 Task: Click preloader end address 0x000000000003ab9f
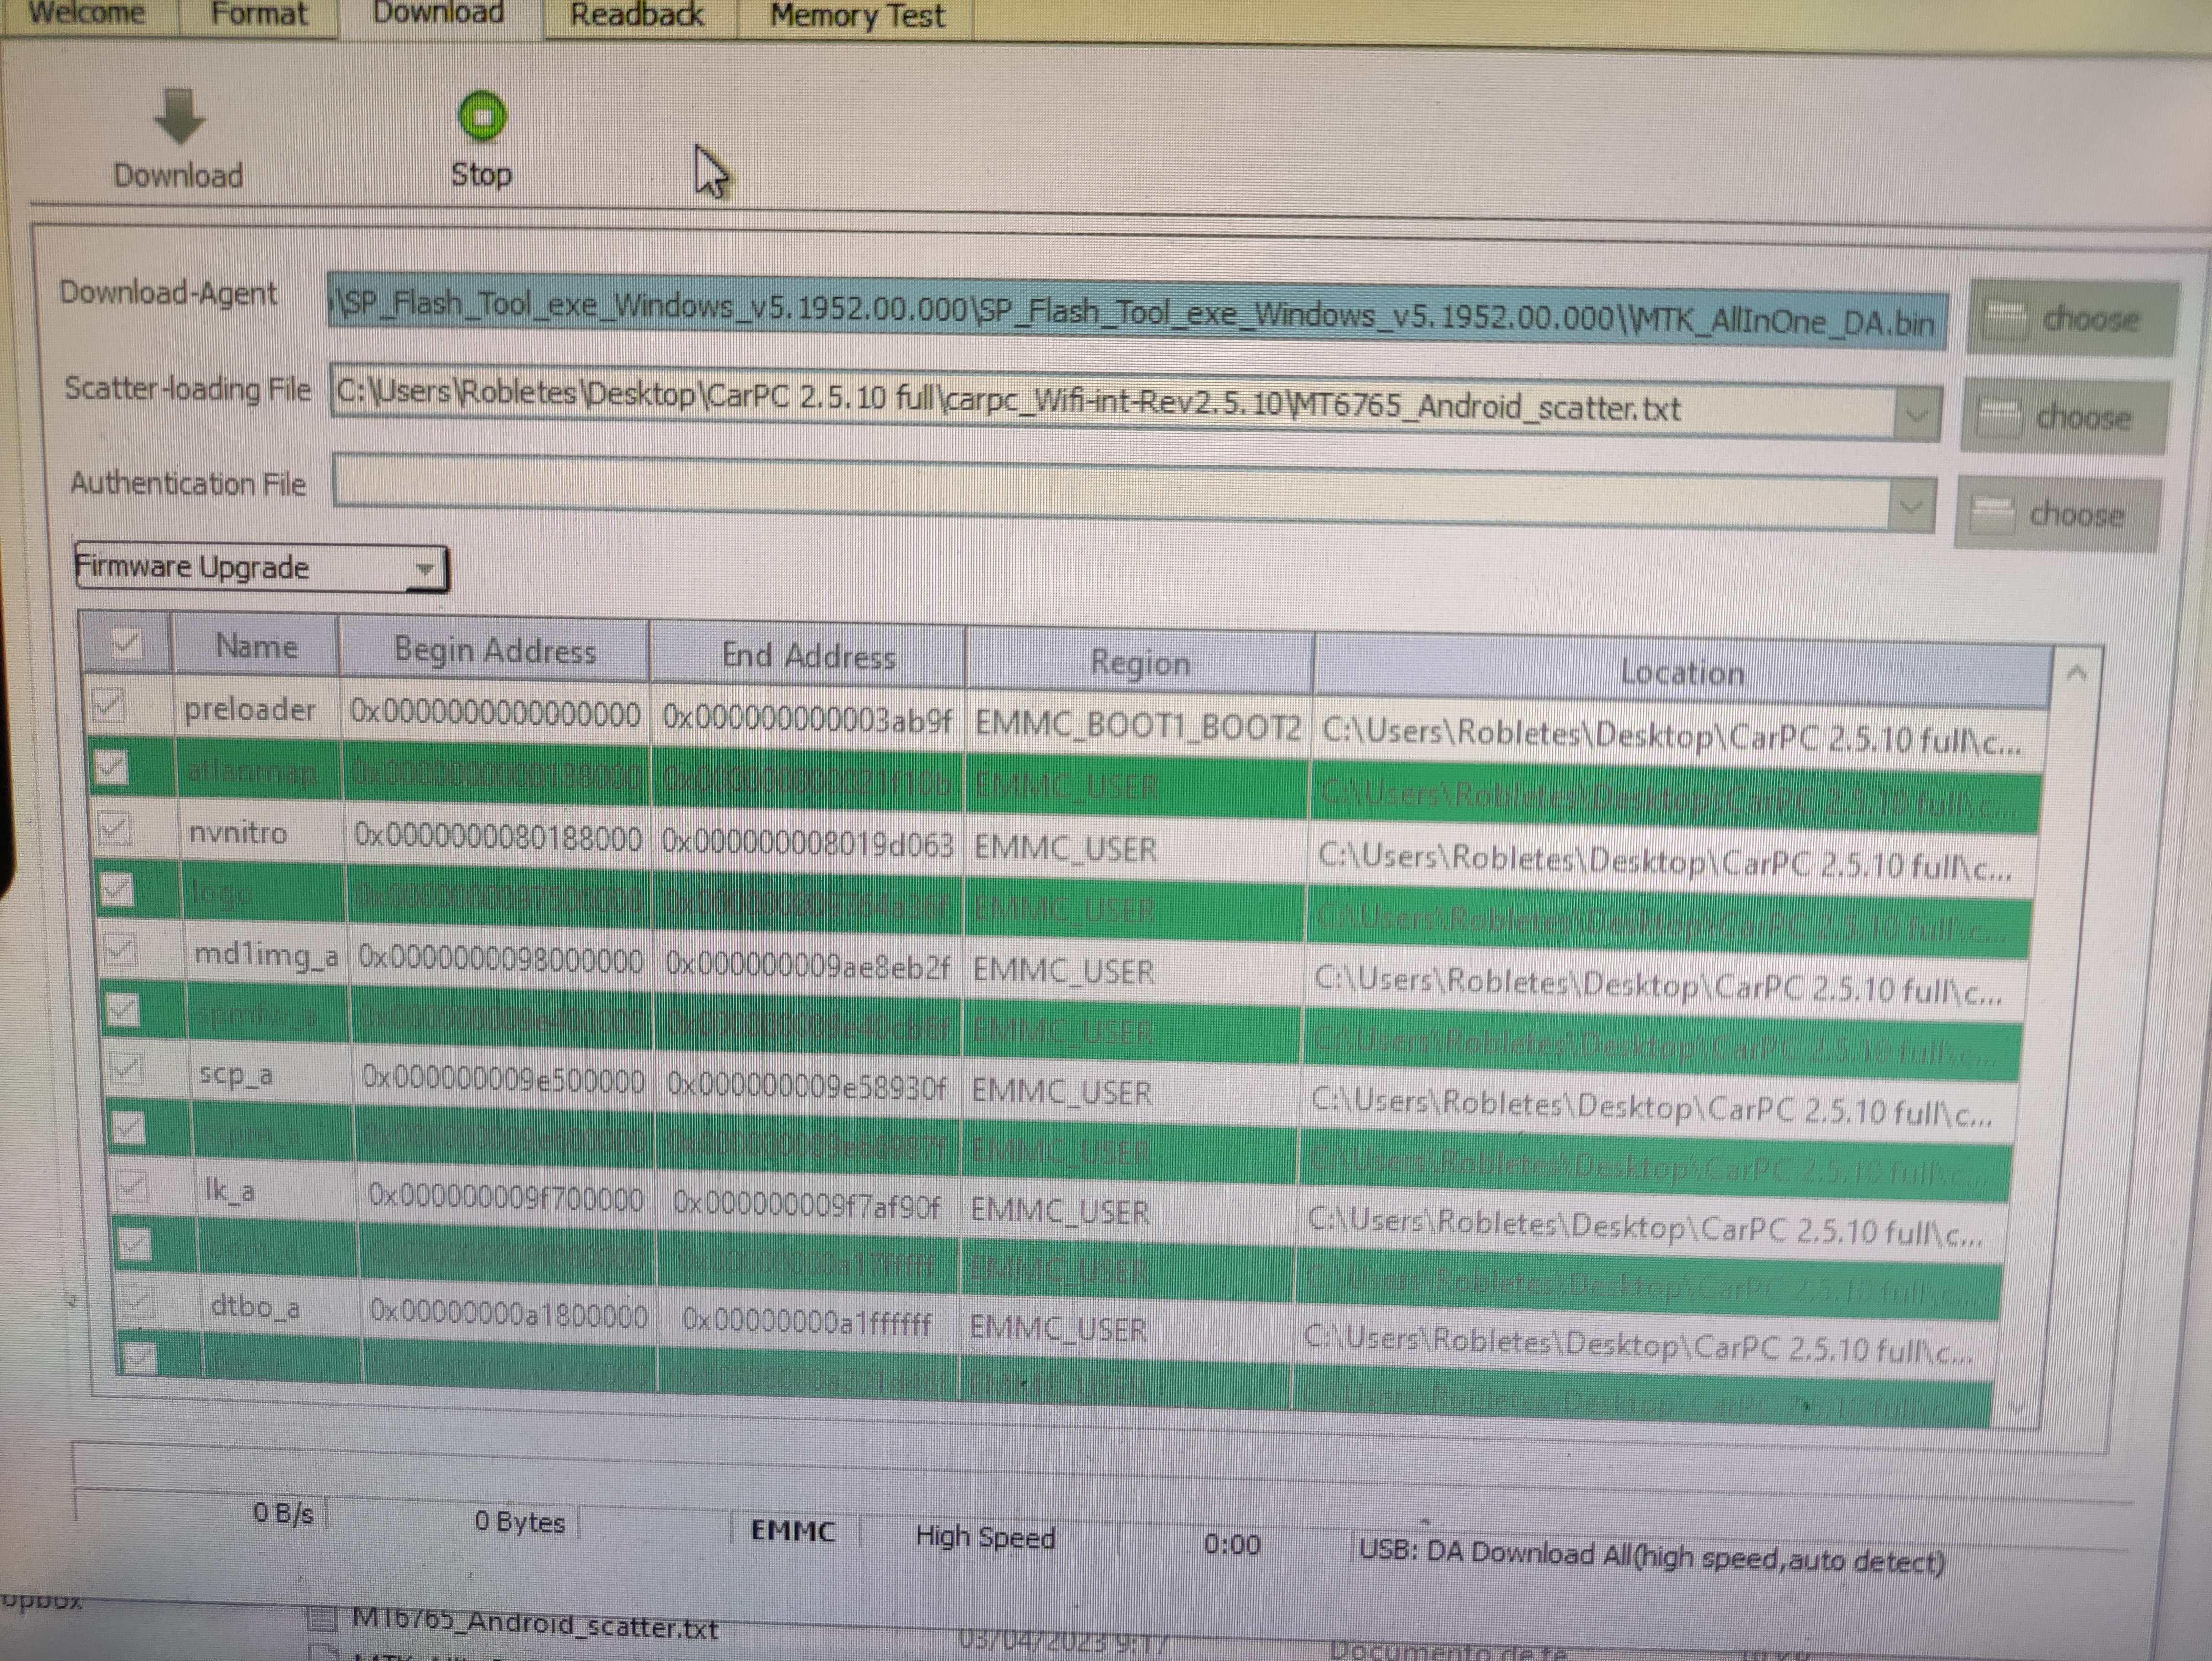tap(806, 719)
